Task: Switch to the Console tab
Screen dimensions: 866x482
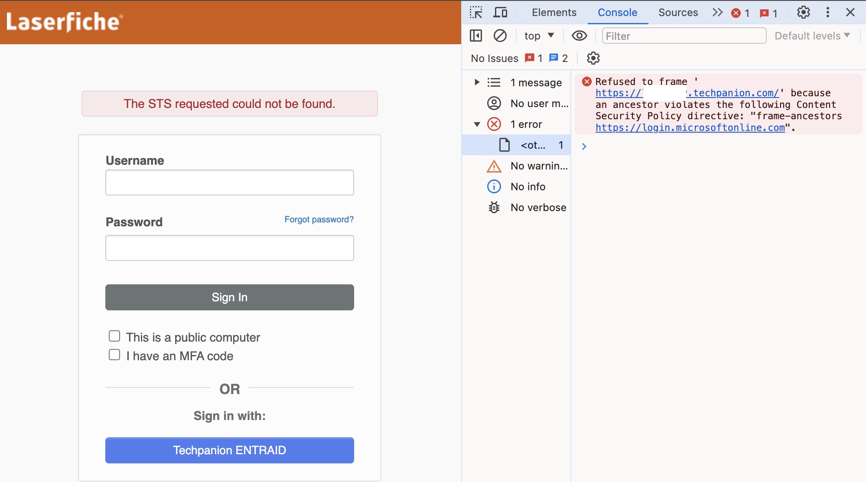Action: click(x=617, y=13)
